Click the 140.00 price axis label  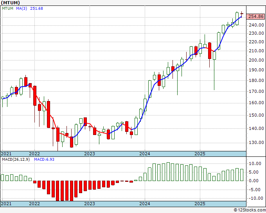257,128
